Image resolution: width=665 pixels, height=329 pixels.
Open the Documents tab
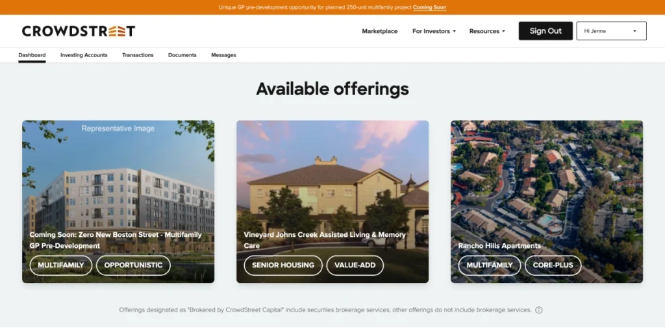tap(182, 55)
